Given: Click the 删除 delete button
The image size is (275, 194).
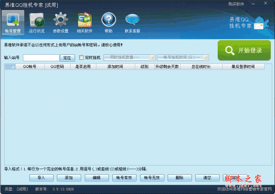Looking at the screenshot, I should (x=180, y=178).
